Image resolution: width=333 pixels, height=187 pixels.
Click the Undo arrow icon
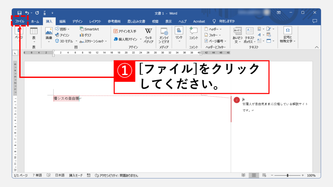(27, 13)
